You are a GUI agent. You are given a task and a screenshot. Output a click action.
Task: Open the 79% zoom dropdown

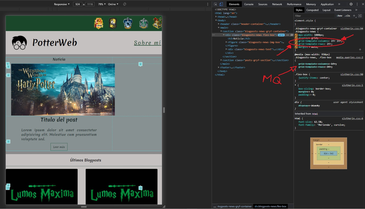coord(102,4)
